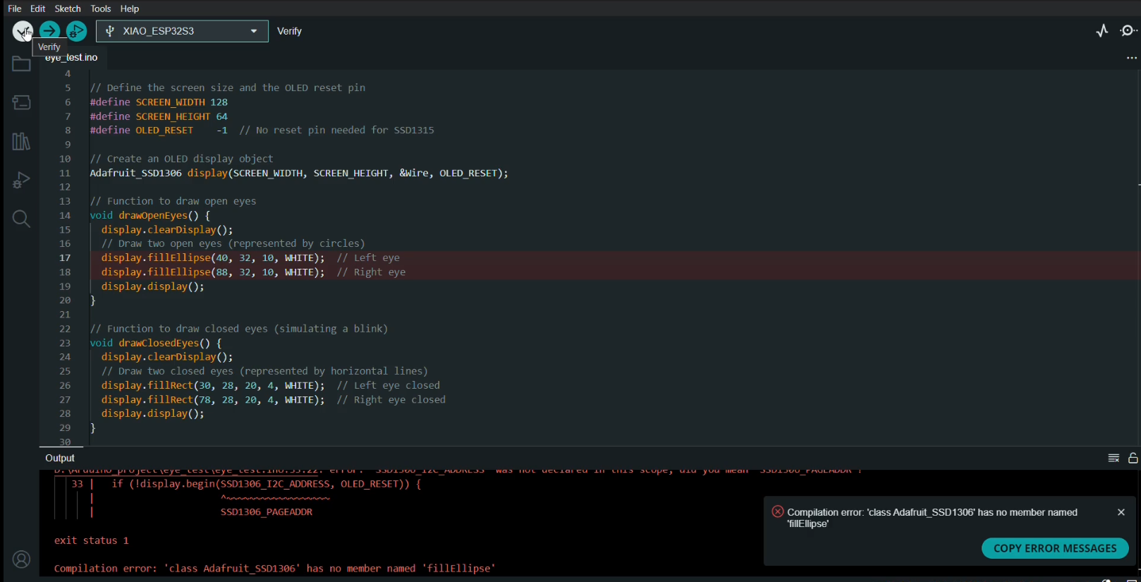
Task: Click the void drawClosedEyes() function header
Action: 156,343
